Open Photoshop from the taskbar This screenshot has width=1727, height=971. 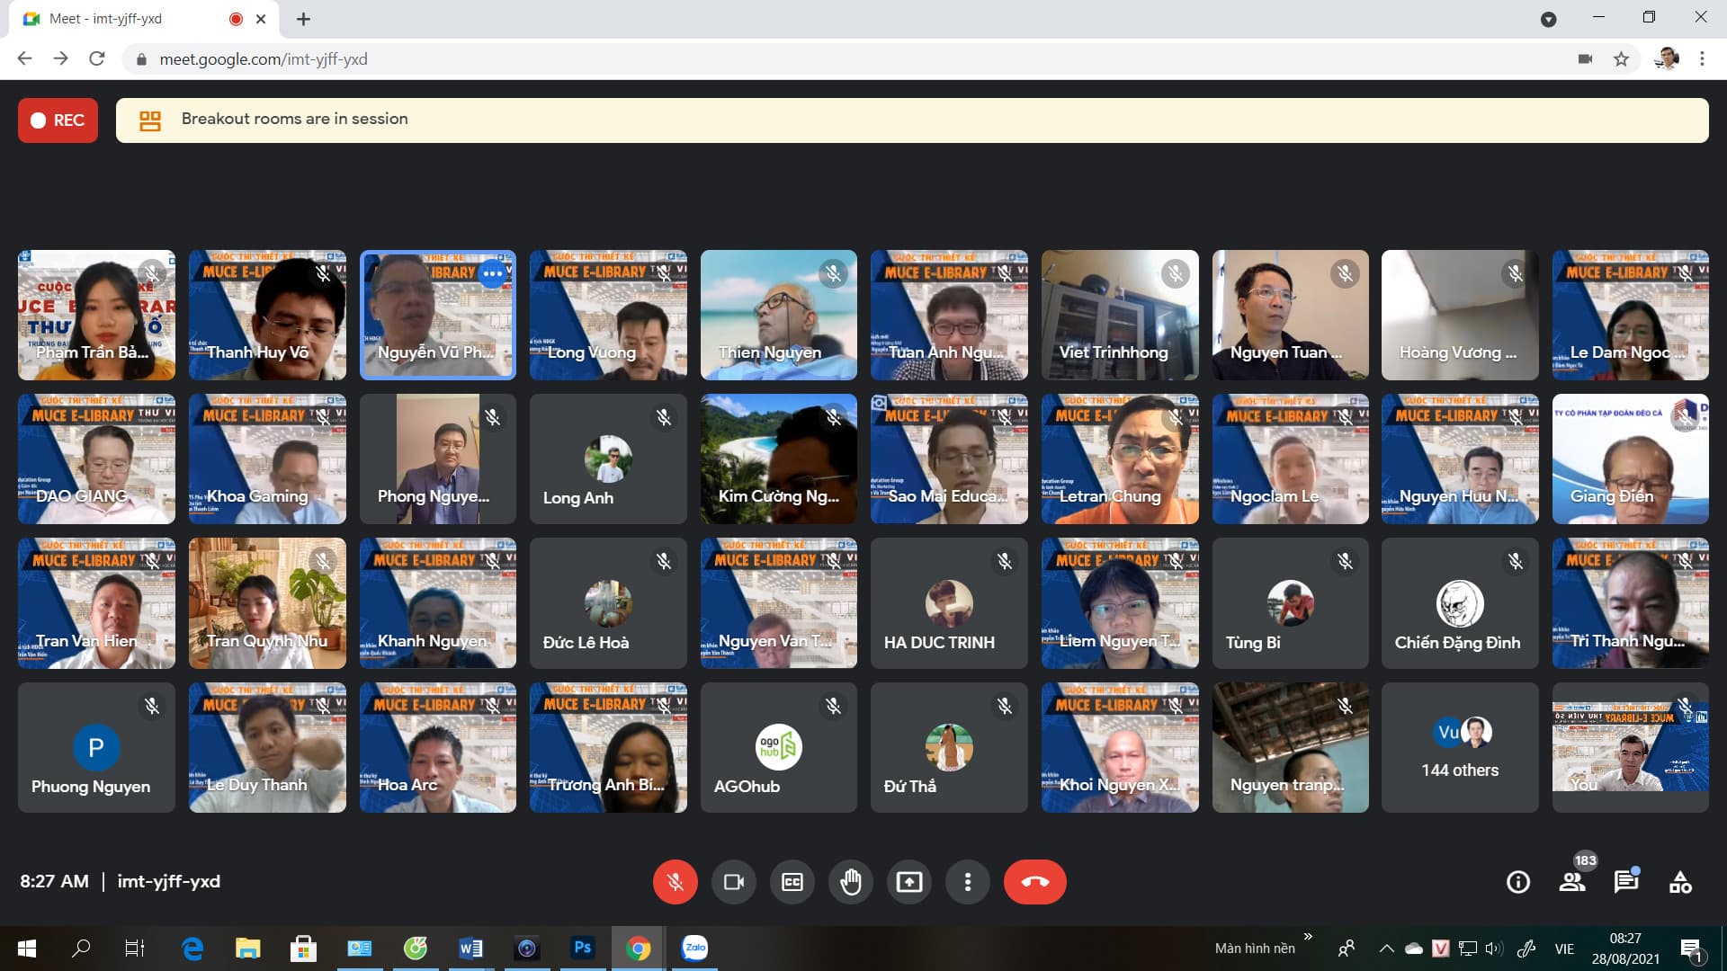[583, 948]
